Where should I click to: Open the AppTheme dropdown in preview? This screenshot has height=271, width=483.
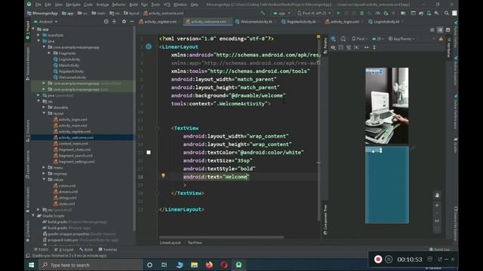pos(401,39)
